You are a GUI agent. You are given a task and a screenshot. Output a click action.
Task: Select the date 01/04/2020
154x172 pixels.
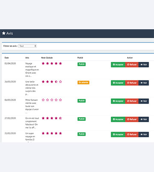click(10, 63)
